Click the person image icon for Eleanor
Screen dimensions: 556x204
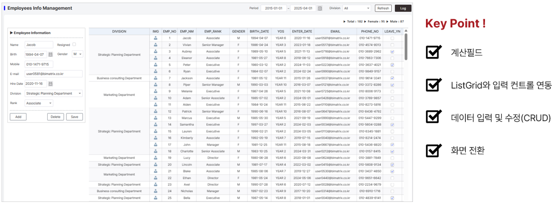tap(155, 57)
